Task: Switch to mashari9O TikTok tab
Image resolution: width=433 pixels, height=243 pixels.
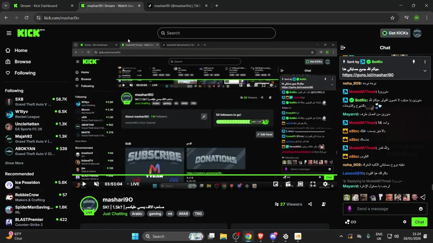Action: click(178, 6)
